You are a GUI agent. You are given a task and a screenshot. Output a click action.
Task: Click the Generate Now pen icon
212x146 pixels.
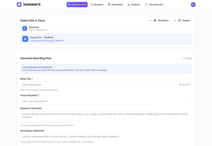tap(69, 5)
